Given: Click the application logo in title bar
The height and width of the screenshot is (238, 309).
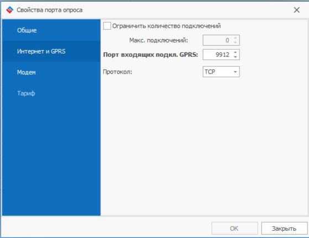Looking at the screenshot, I should (x=9, y=10).
